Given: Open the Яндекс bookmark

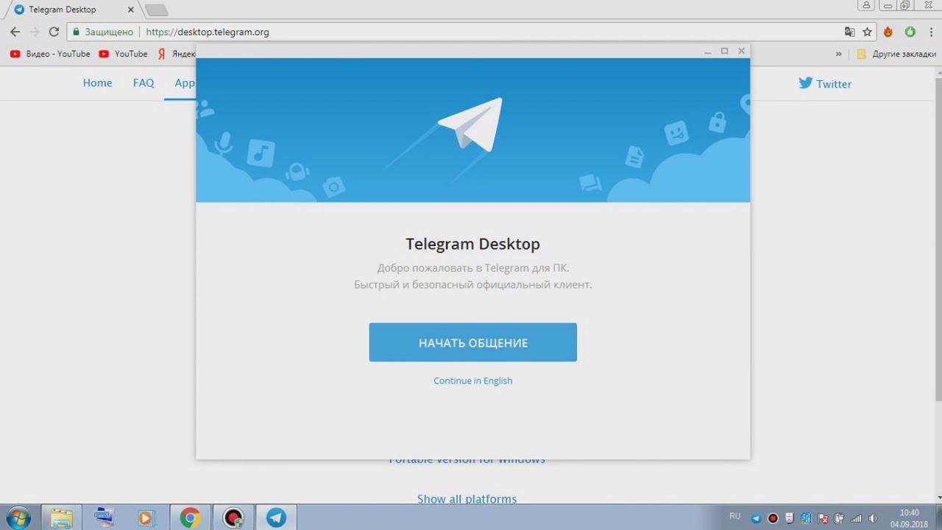Looking at the screenshot, I should 177,54.
